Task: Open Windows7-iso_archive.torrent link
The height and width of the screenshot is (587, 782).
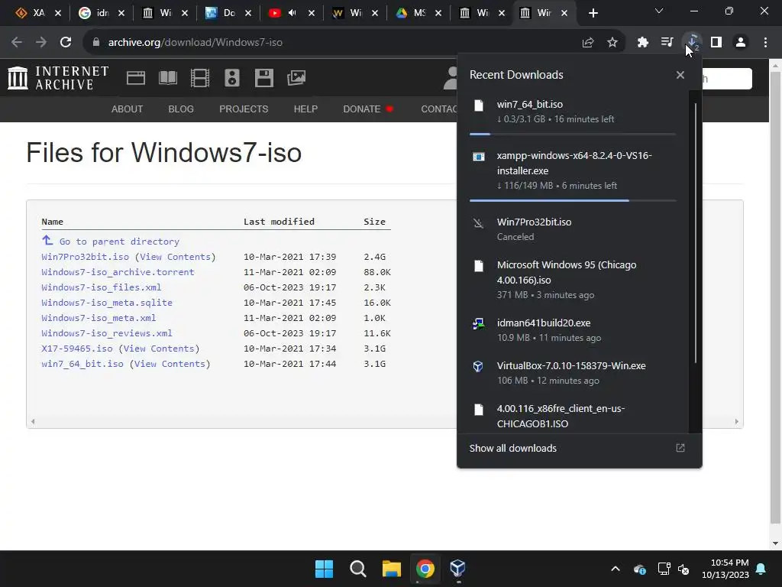Action: click(118, 272)
